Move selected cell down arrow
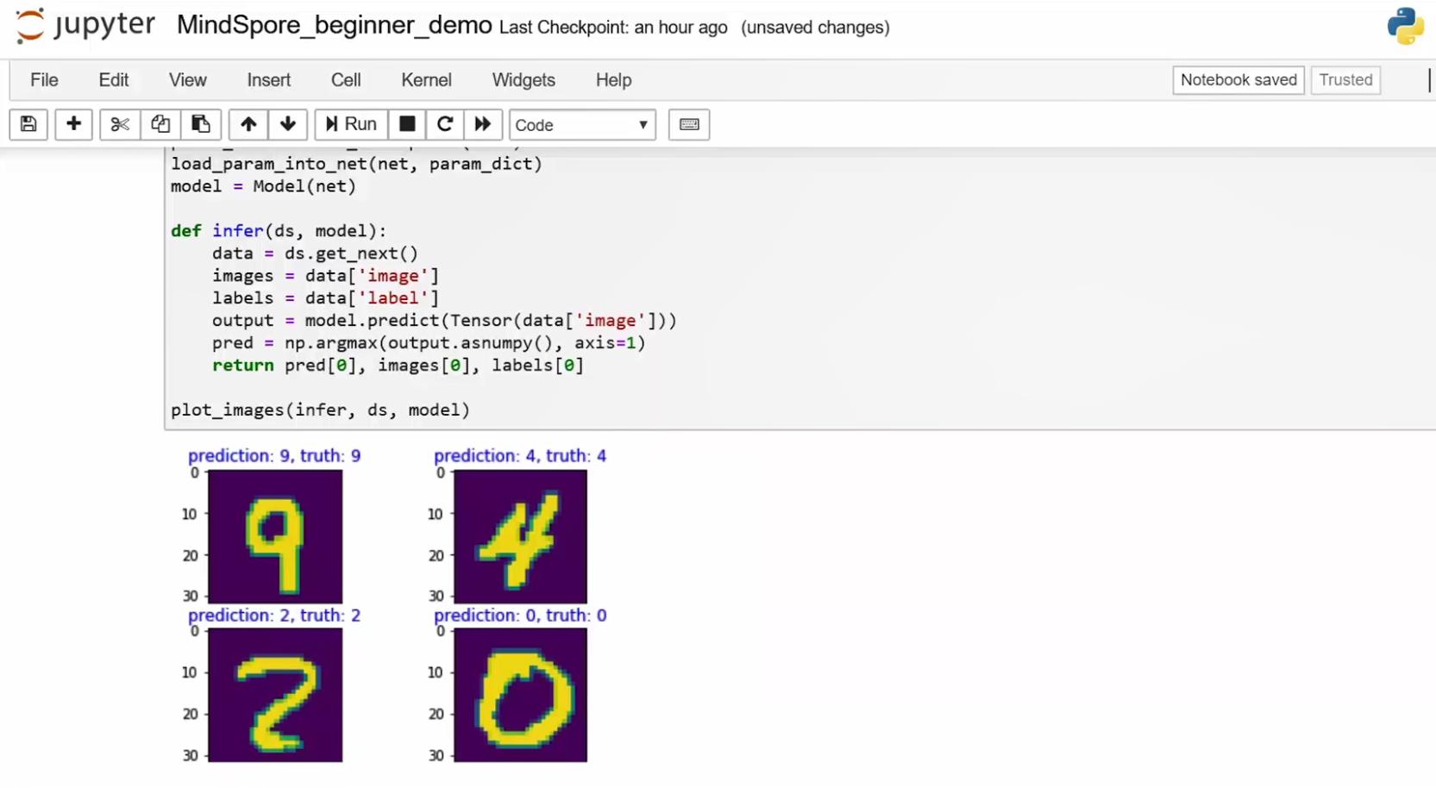 pos(288,124)
